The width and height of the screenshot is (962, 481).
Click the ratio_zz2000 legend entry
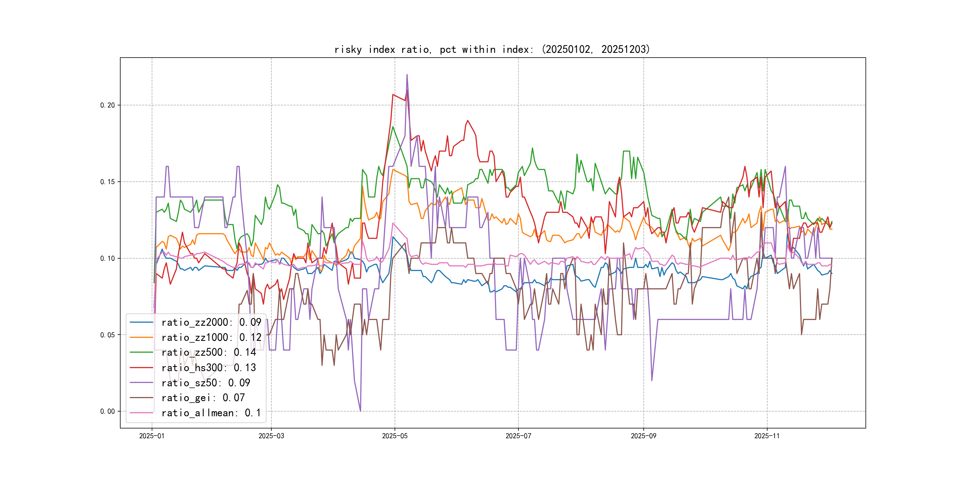click(x=211, y=322)
